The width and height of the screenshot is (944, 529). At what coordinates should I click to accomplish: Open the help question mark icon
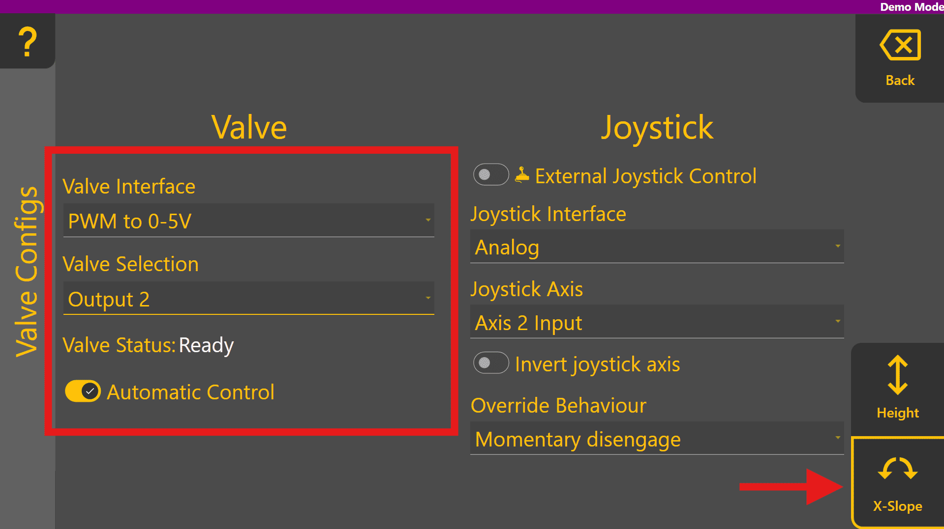point(28,42)
